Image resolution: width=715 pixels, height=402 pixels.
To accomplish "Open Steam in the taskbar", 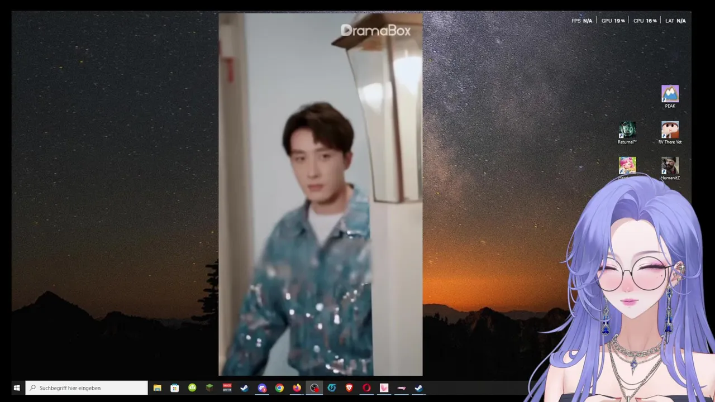I will (x=244, y=388).
